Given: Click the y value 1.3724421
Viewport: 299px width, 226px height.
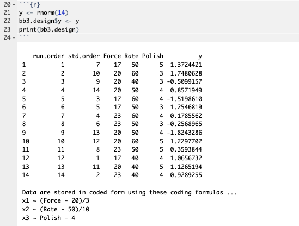Looking at the screenshot, I should coord(186,65).
